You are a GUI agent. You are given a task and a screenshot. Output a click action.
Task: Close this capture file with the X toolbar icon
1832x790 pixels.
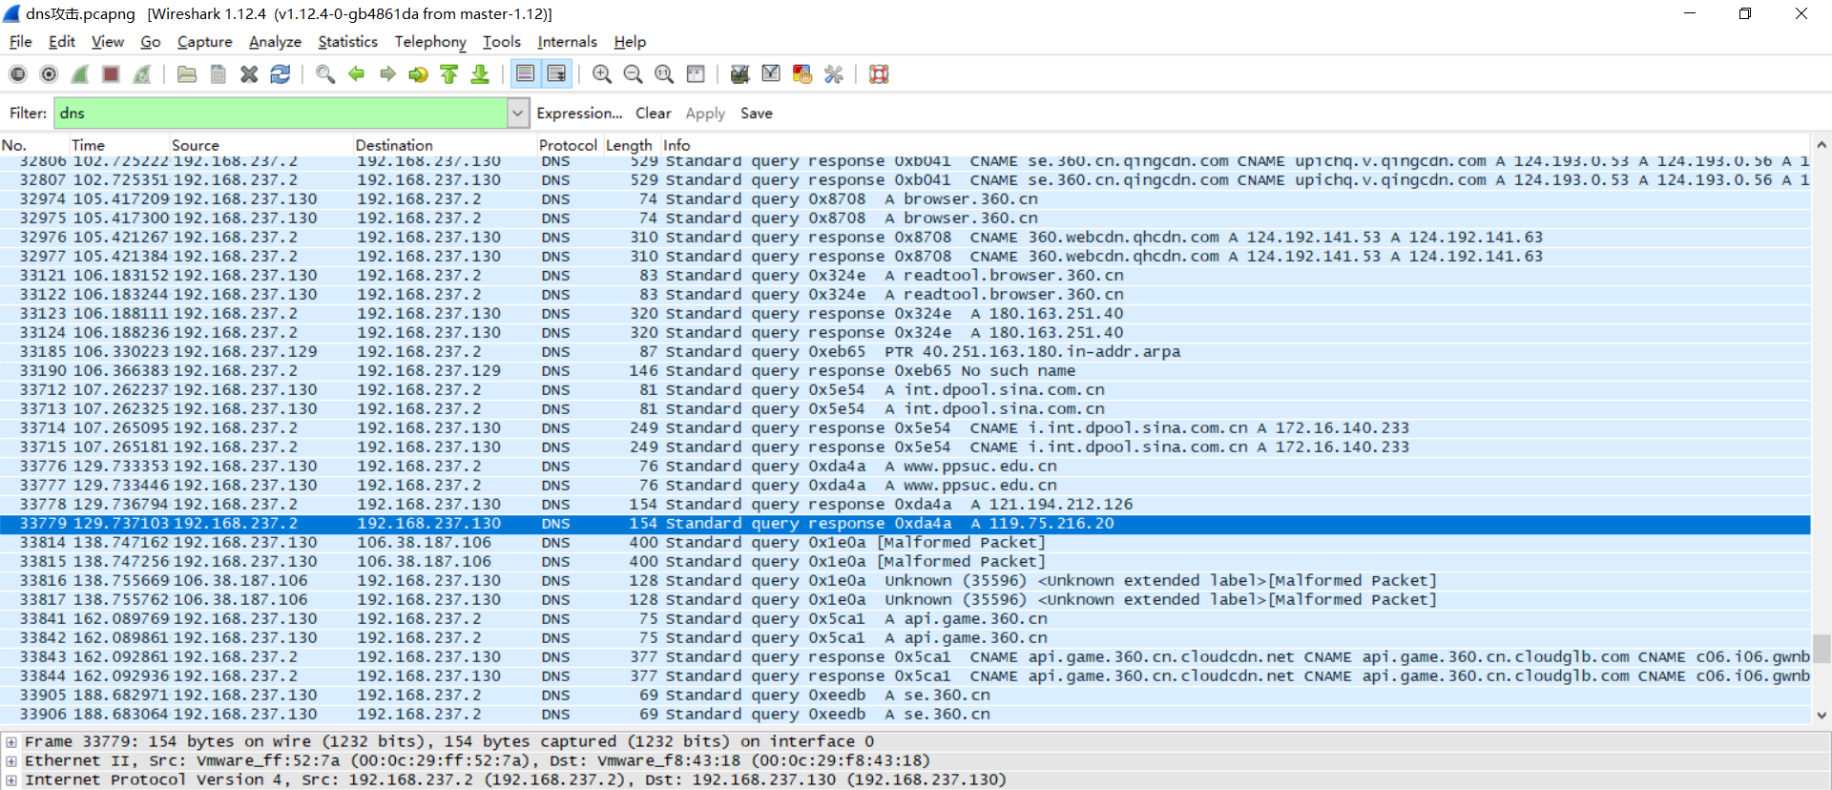point(249,74)
